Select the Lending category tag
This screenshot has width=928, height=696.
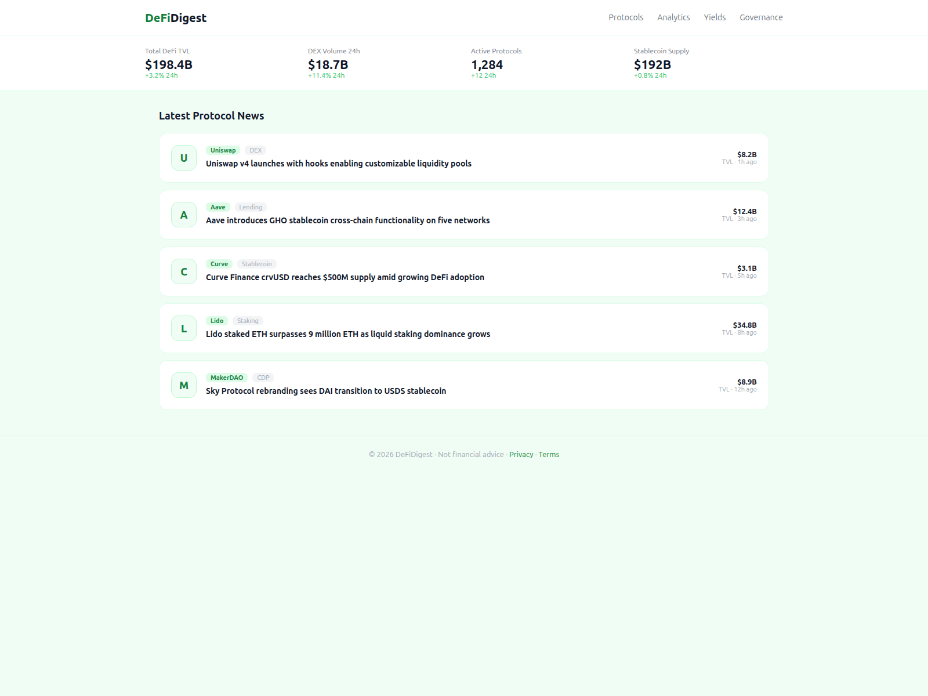pos(251,207)
